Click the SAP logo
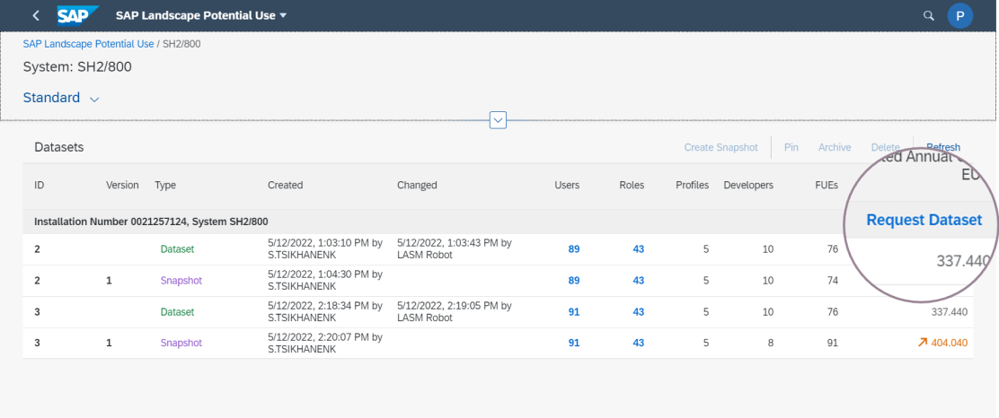999x418 pixels. point(78,15)
